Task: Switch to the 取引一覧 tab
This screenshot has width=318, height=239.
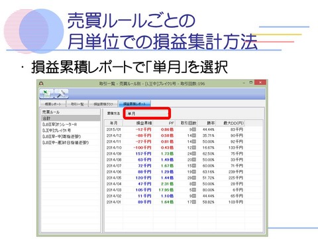Action: click(x=78, y=104)
